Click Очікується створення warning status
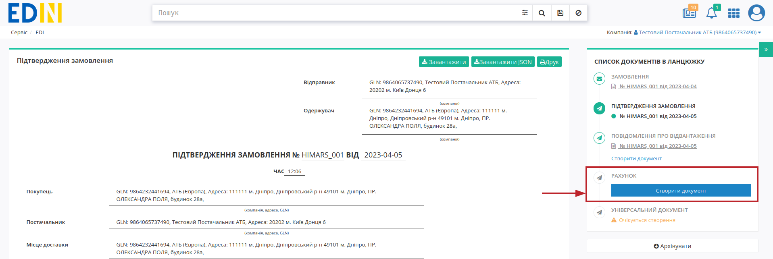This screenshot has height=259, width=773. tap(643, 220)
